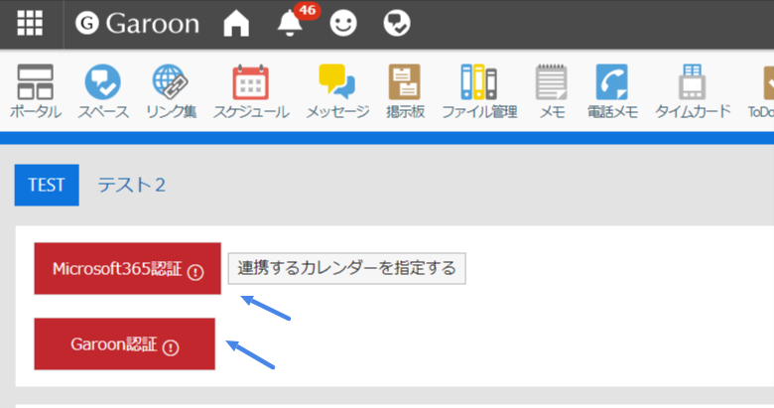Open the 電話メモ application
The image size is (774, 408).
(x=612, y=91)
